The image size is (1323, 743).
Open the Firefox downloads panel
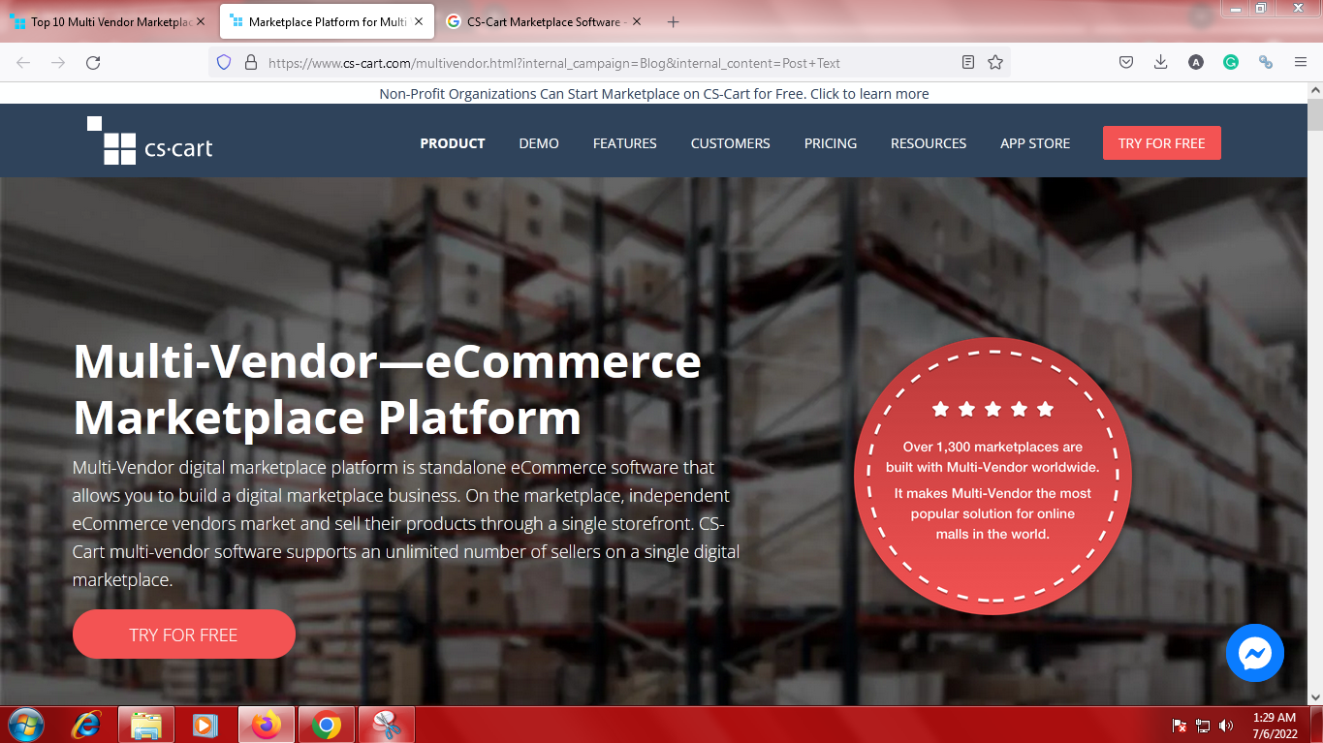tap(1161, 62)
